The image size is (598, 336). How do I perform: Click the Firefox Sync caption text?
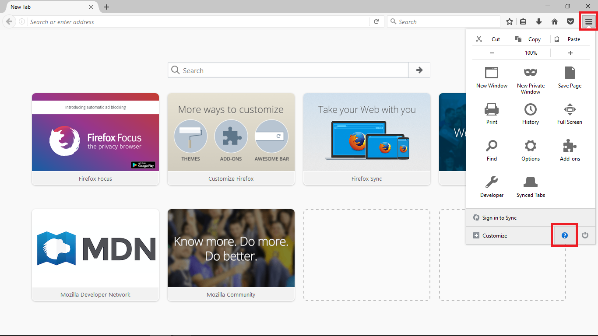pos(367,178)
